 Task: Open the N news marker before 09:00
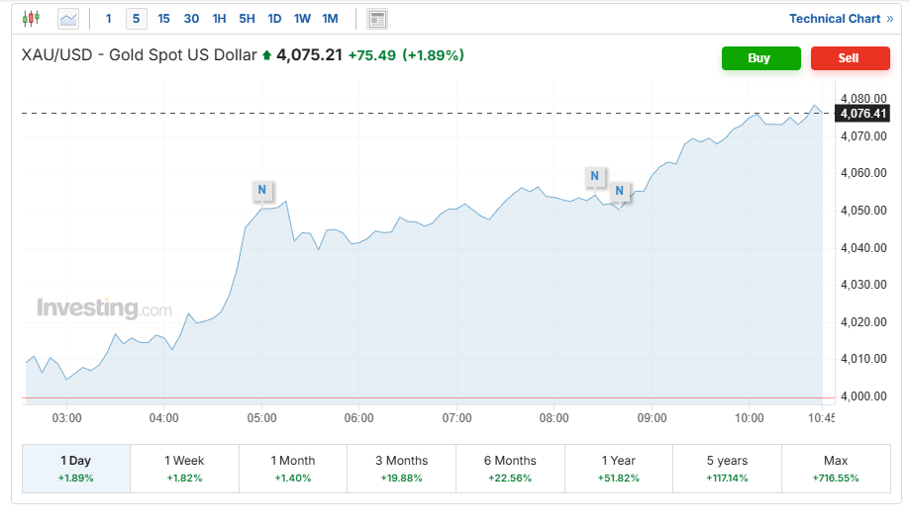tap(620, 191)
